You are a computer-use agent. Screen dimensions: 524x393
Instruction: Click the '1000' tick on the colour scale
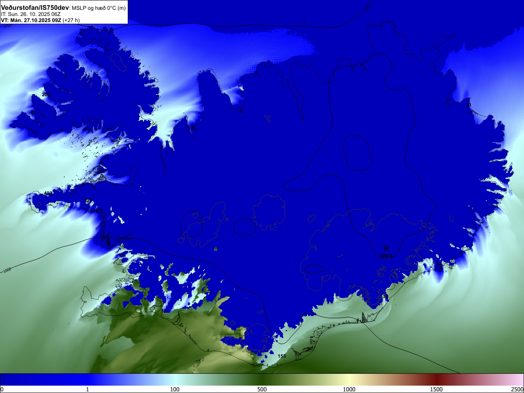click(349, 389)
